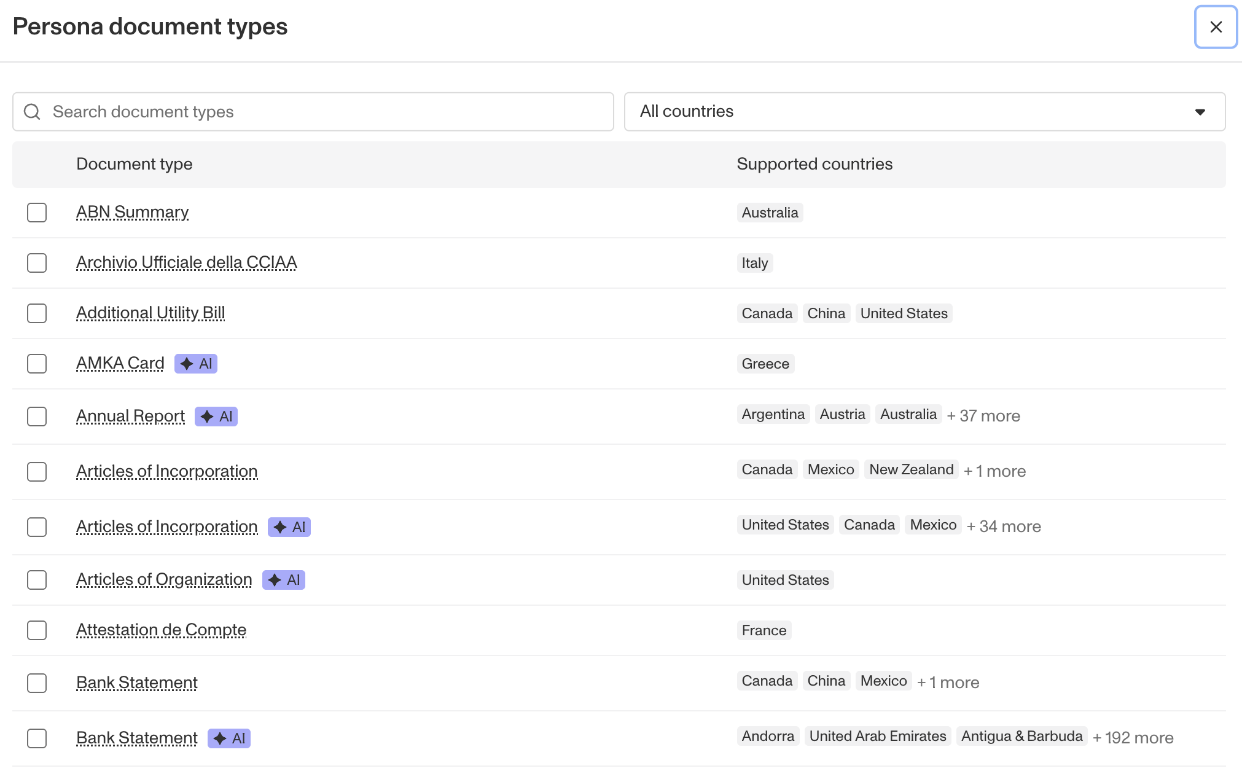1242x779 pixels.
Task: Show the '+ 192 more' countries list
Action: (1133, 738)
